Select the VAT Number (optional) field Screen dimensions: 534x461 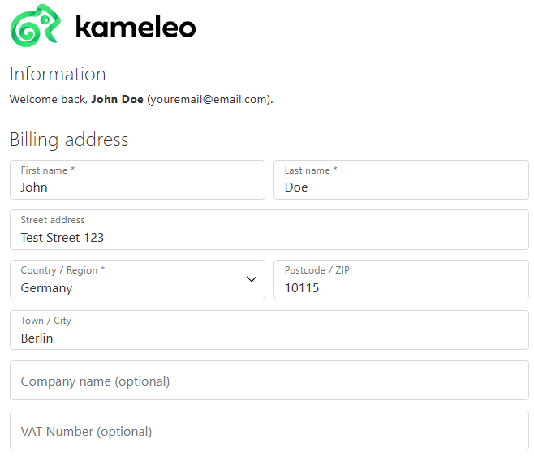click(269, 431)
